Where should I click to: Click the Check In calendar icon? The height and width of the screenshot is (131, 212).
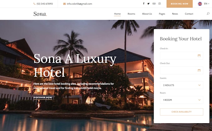199,56
